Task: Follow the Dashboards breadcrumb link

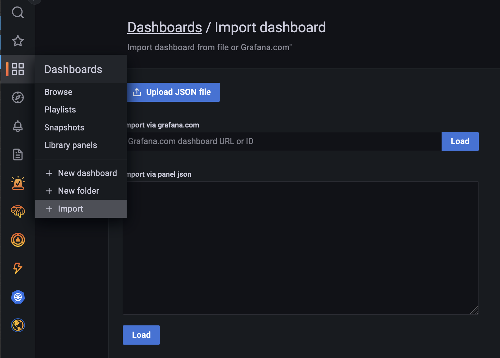Action: (165, 27)
